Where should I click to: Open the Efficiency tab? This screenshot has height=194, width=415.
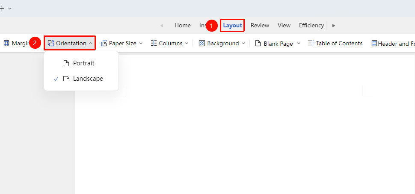(x=311, y=25)
